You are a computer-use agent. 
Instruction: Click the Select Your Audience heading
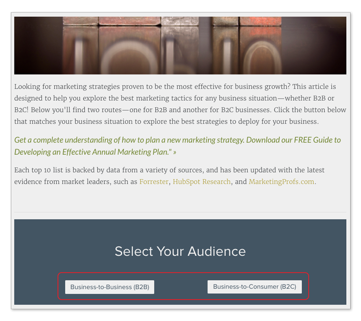(180, 251)
